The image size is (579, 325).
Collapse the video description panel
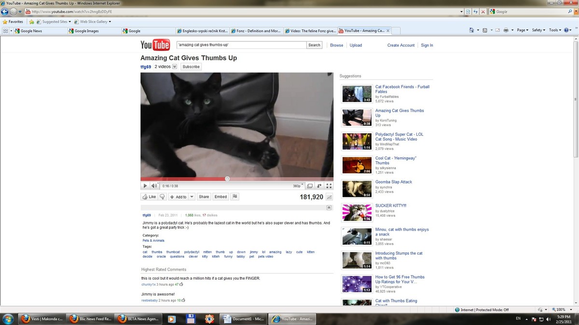tap(329, 208)
